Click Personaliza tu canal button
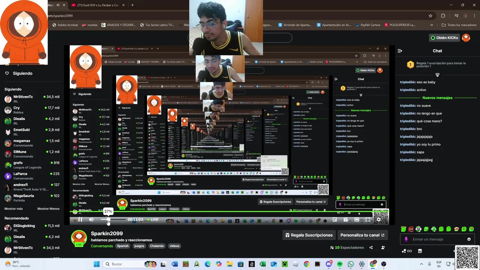Screen dimensions: 480x270 tap(362, 235)
